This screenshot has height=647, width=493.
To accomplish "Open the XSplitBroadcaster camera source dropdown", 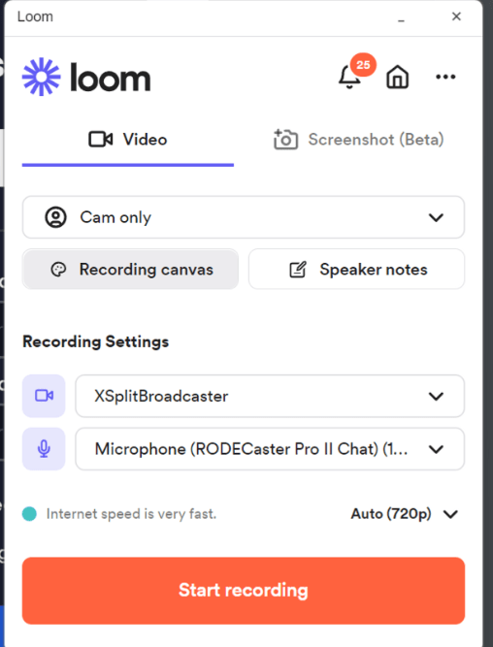I will point(270,396).
